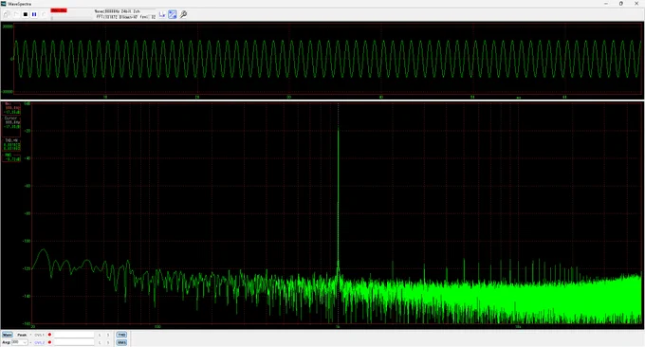
Task: Click the open file icon in toolbar
Action: point(7,14)
